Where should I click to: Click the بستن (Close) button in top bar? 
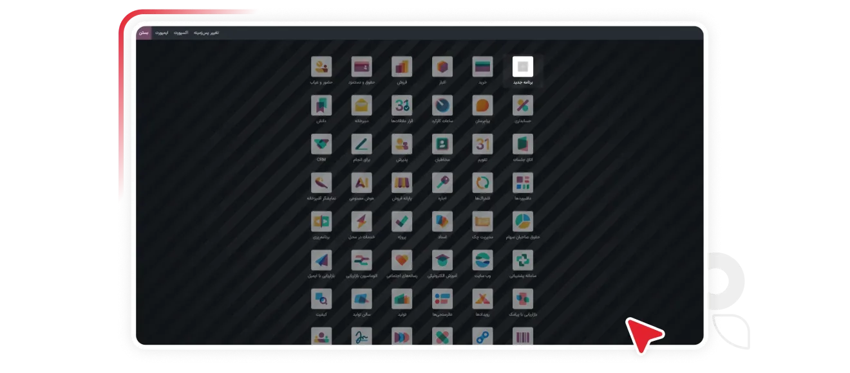(144, 32)
